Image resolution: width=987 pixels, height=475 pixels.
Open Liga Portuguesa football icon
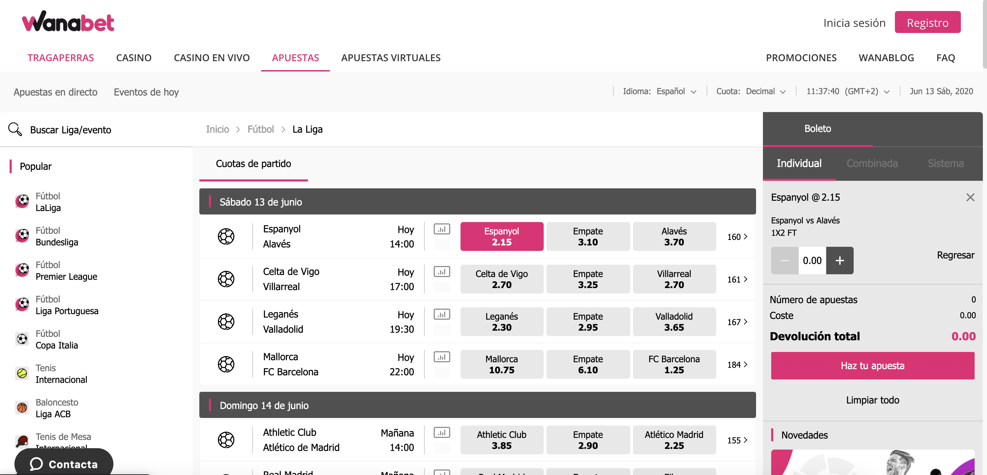(22, 304)
